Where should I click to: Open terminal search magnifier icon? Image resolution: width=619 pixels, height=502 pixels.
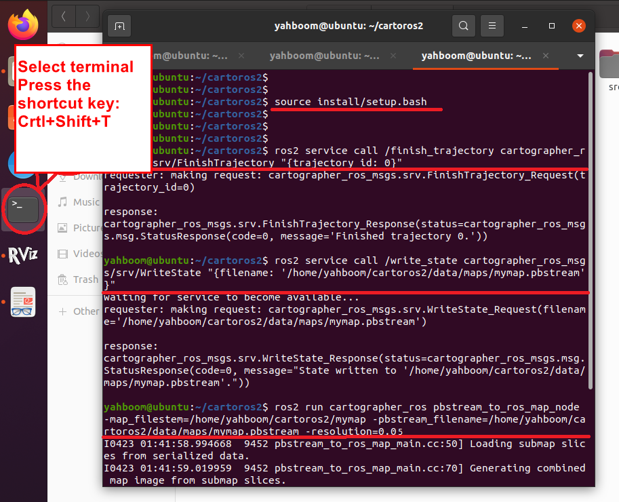click(x=464, y=26)
